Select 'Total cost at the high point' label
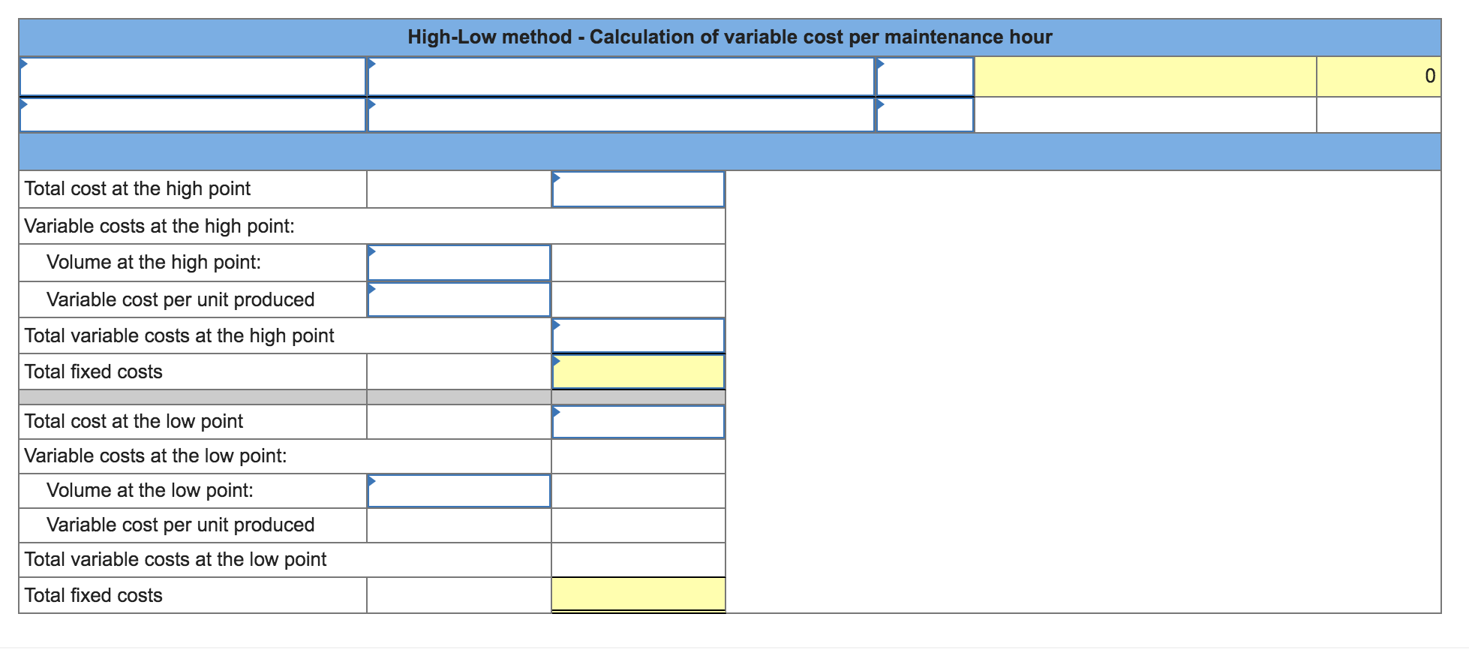 pos(138,188)
